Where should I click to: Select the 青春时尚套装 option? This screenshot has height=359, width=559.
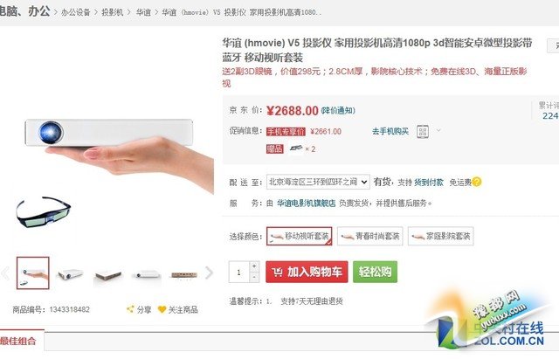(370, 236)
